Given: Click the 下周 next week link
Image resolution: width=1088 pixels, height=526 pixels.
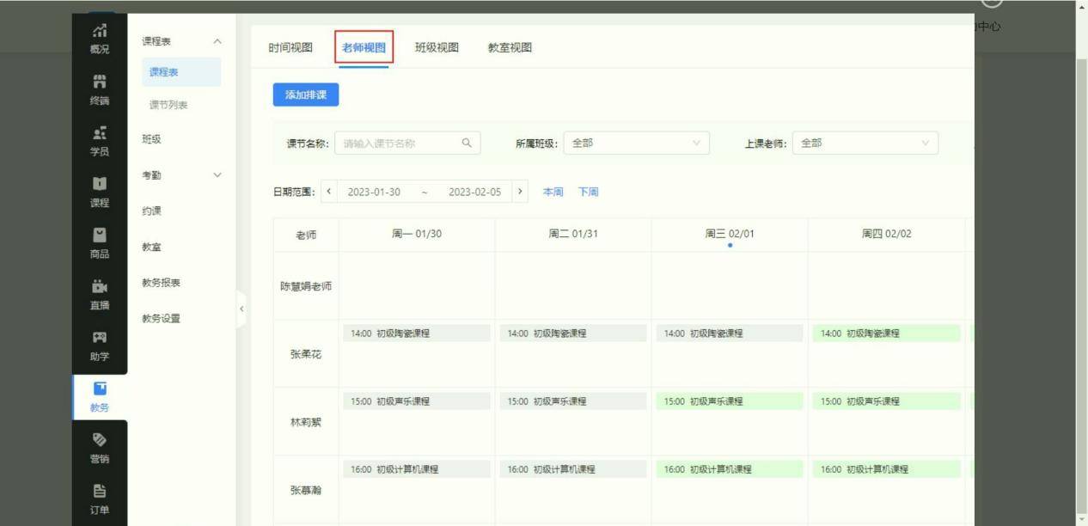Looking at the screenshot, I should 588,193.
